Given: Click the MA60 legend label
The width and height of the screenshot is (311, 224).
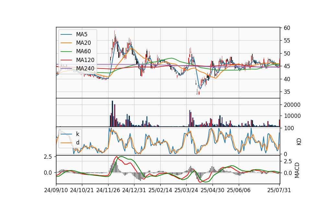Looking at the screenshot, I should (x=83, y=51).
